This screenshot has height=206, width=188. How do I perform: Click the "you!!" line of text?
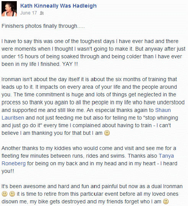coord(8,171)
